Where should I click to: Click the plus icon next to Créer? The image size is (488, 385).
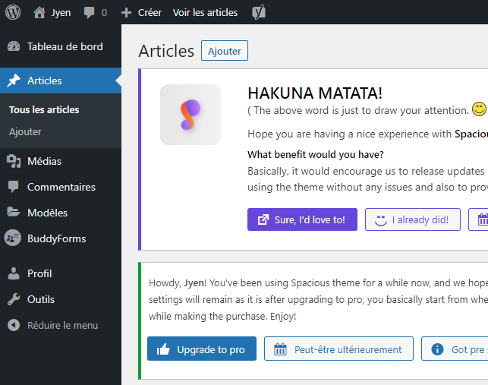point(126,13)
